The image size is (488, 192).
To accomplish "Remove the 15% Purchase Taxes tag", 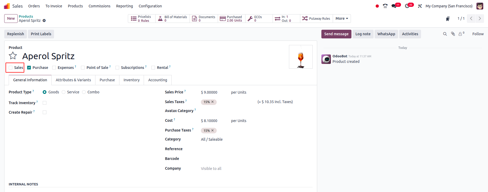I will point(212,130).
